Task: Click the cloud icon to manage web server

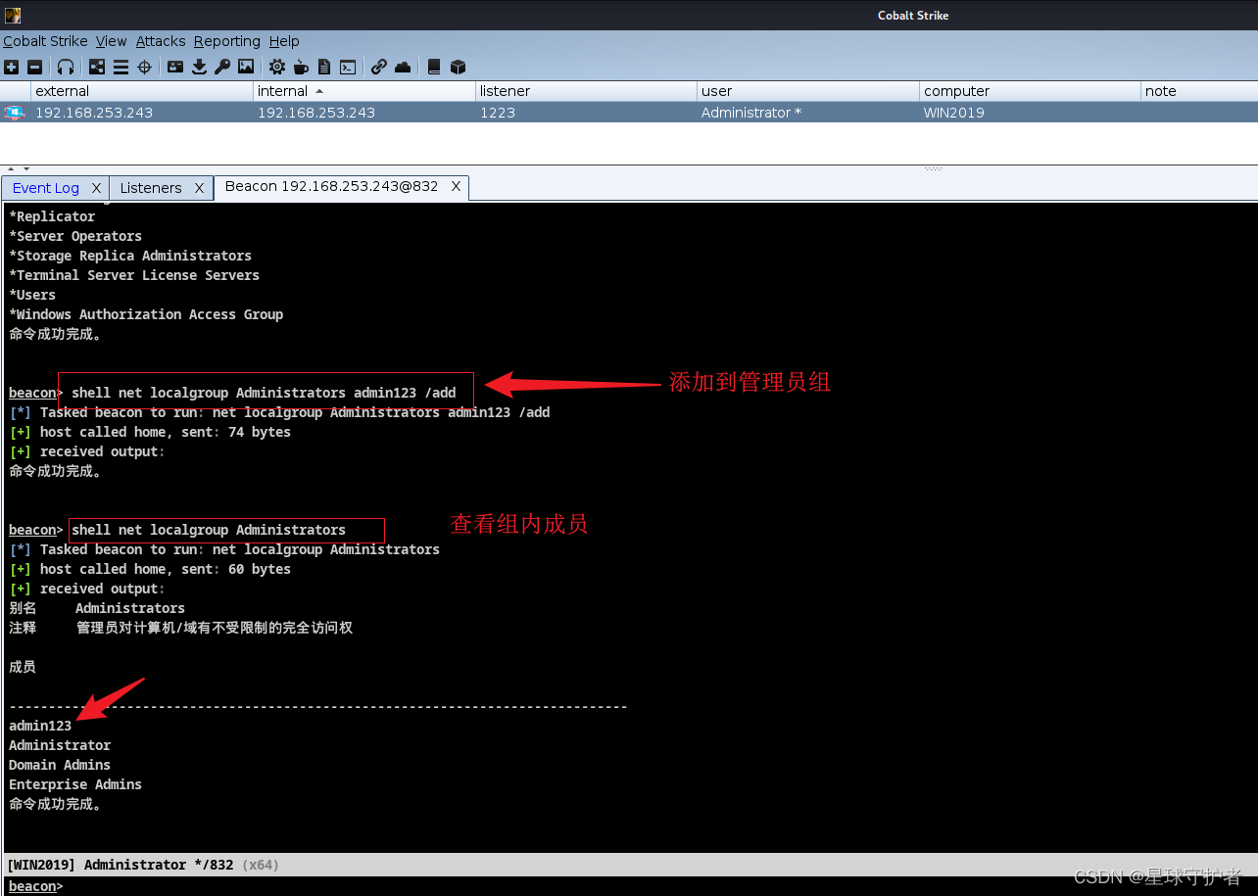Action: coord(403,67)
